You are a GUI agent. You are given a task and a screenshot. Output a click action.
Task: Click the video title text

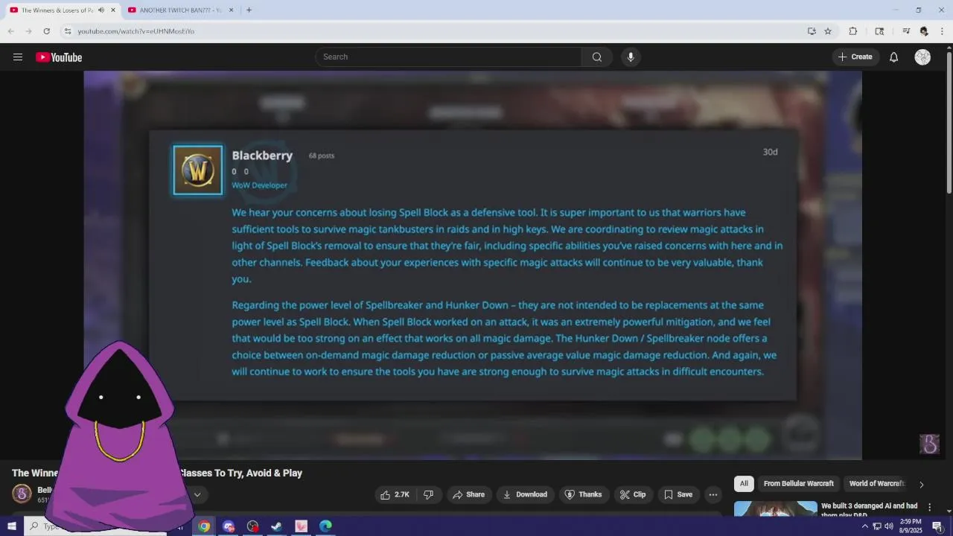157,473
